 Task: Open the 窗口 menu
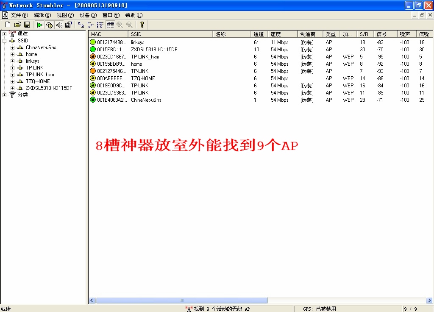111,15
